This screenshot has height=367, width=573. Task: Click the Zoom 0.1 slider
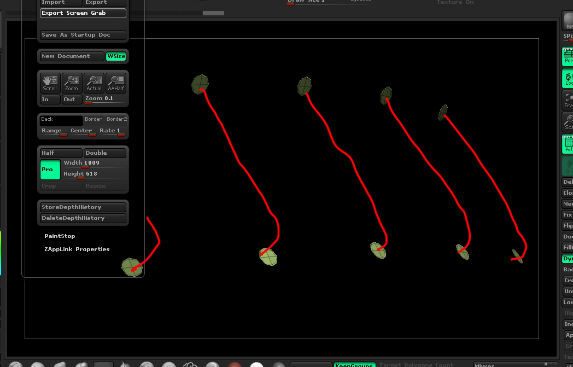pyautogui.click(x=105, y=100)
